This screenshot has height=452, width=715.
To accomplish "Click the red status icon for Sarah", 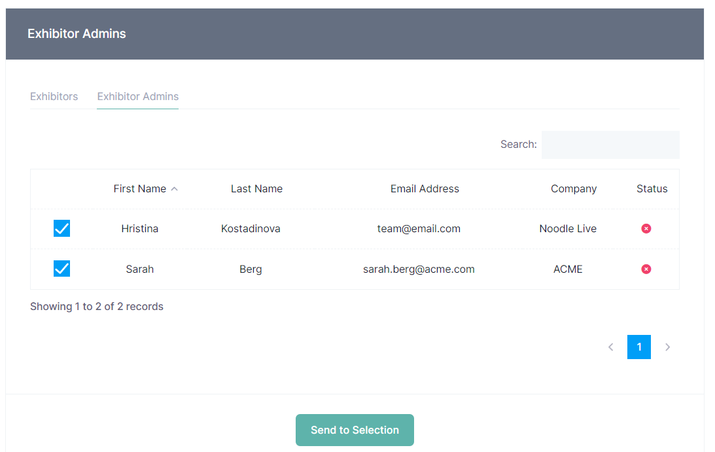I will point(646,269).
